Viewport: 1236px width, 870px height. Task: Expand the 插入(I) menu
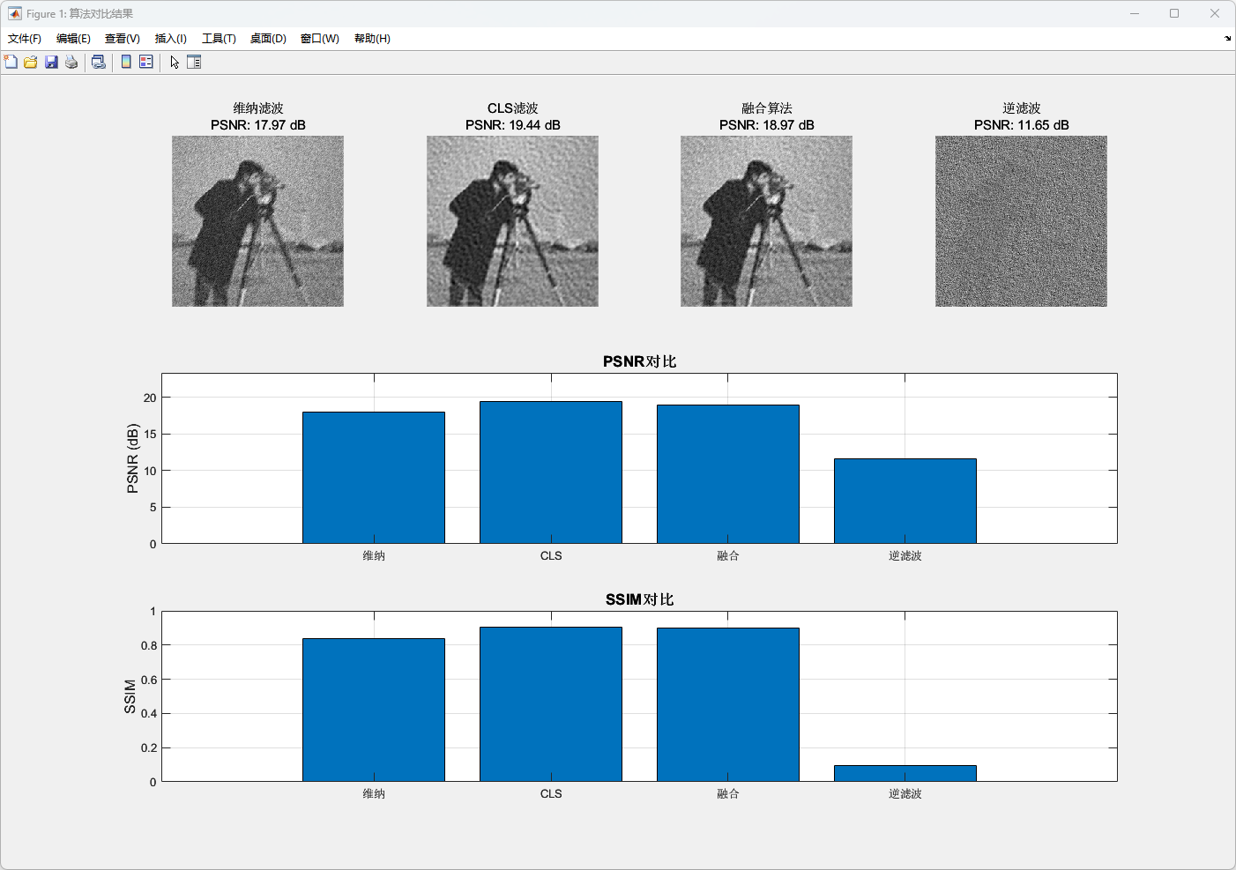click(x=170, y=39)
